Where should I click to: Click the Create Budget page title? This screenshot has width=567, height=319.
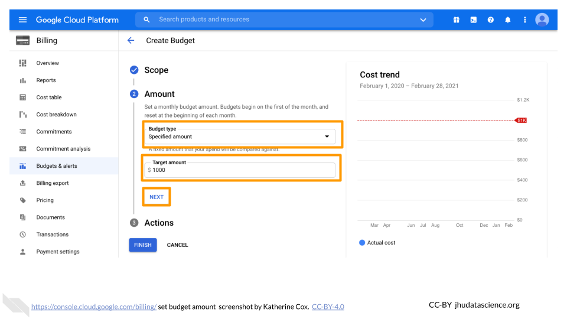coord(170,41)
